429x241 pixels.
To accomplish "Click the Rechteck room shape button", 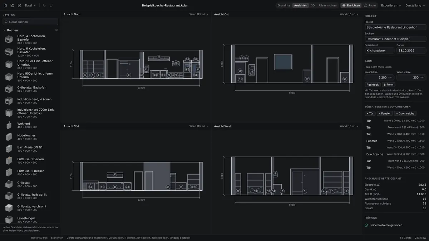I will [x=373, y=85].
